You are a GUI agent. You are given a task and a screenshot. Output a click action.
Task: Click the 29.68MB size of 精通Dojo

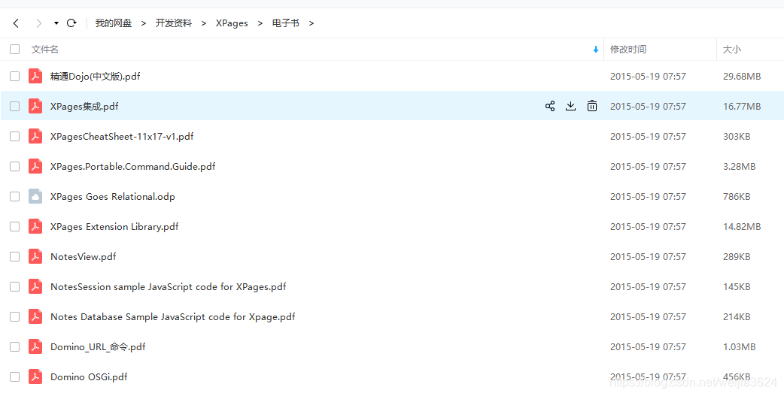tap(742, 77)
